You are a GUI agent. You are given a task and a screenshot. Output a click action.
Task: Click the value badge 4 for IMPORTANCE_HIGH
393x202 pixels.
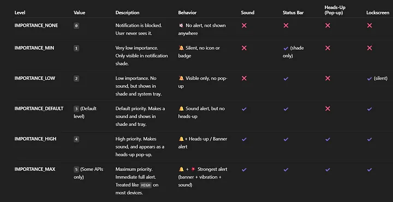point(76,139)
